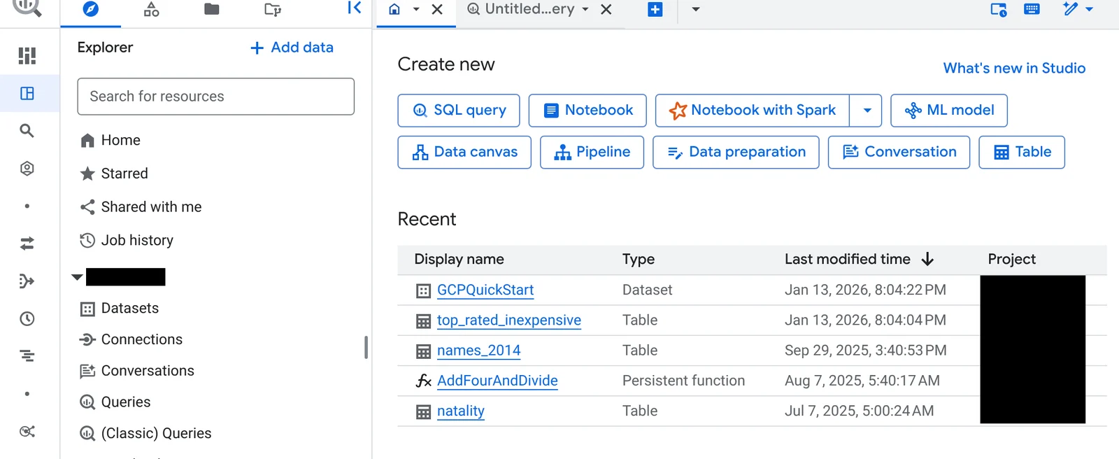The height and width of the screenshot is (459, 1119).
Task: Click the Search for resources field
Action: (215, 97)
